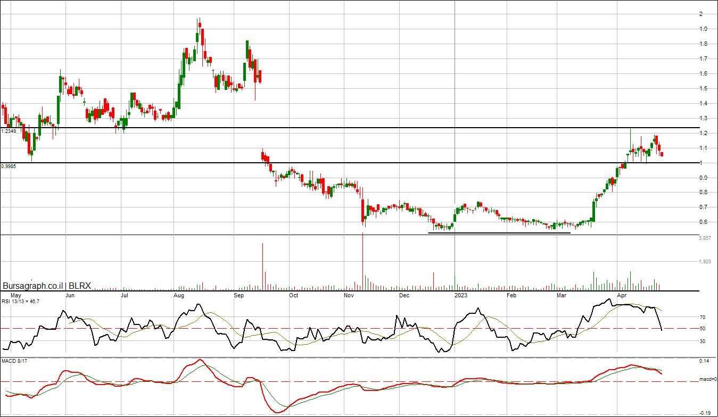Select the 0.9985 support level label
The height and width of the screenshot is (417, 718).
point(9,166)
